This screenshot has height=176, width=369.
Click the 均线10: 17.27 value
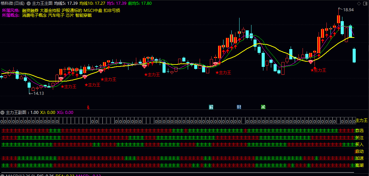[x=92, y=3]
